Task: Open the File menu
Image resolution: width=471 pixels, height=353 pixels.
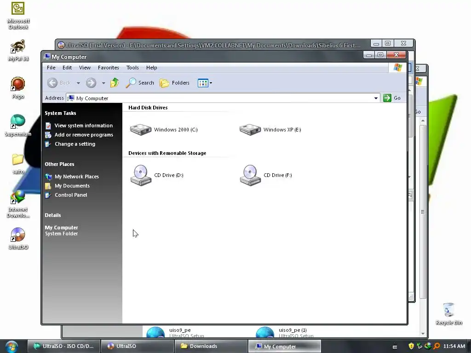Action: 51,68
